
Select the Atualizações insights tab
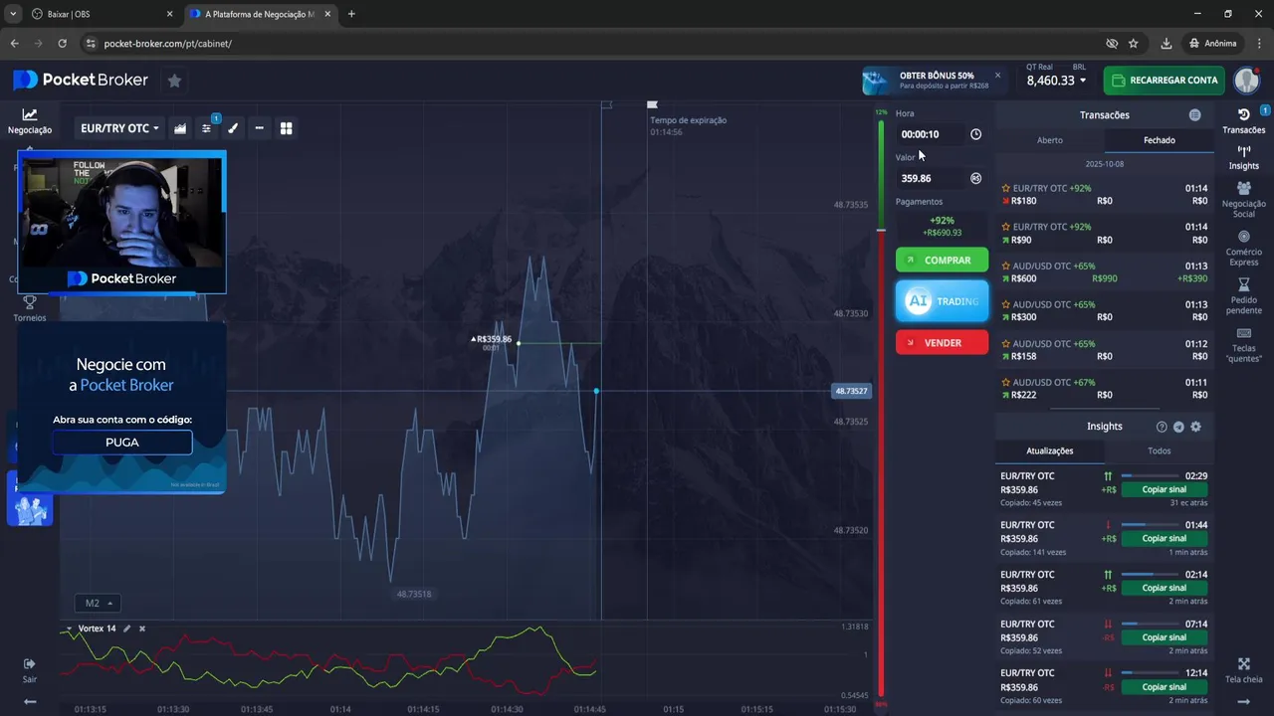pyautogui.click(x=1050, y=450)
